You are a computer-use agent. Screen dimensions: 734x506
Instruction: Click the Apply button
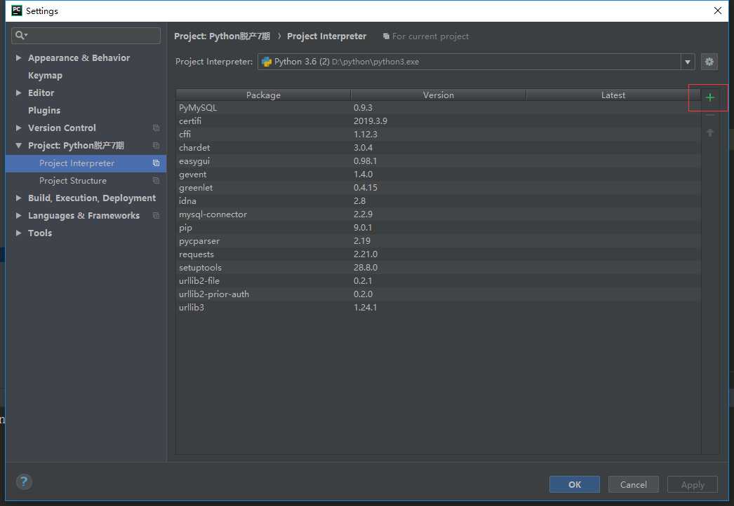[693, 484]
